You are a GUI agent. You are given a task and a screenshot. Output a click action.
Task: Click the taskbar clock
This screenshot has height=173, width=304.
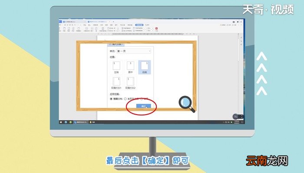coord(237,122)
